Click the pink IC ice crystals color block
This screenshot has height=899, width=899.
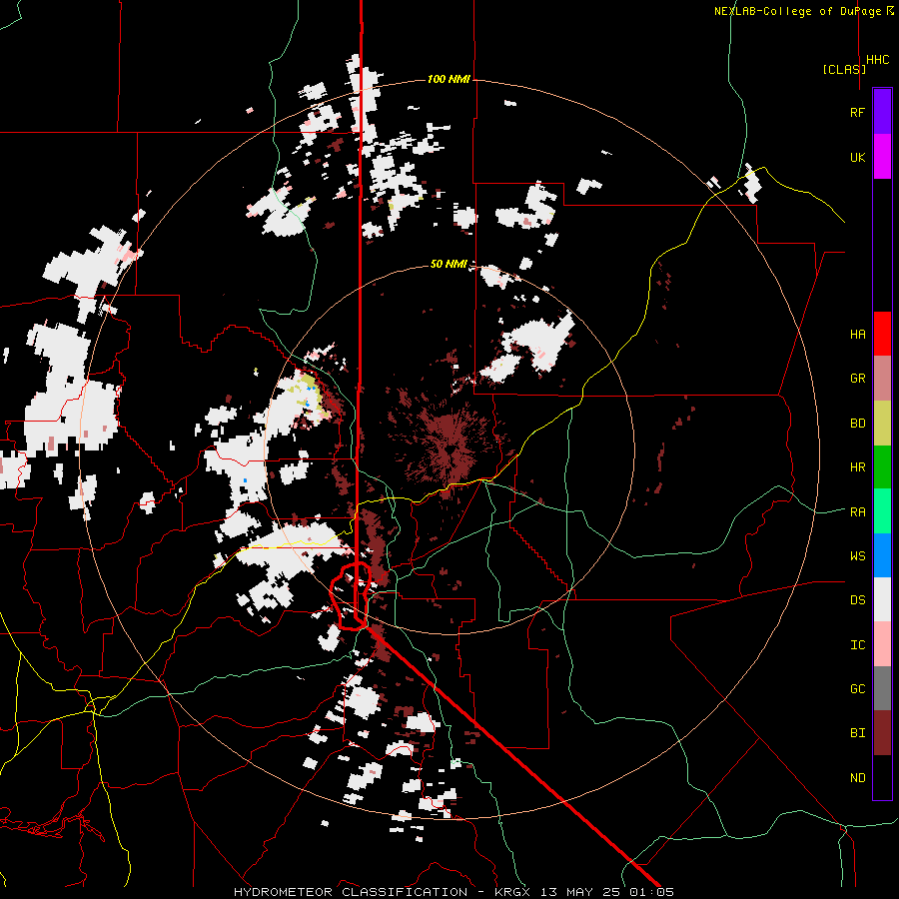coord(882,644)
